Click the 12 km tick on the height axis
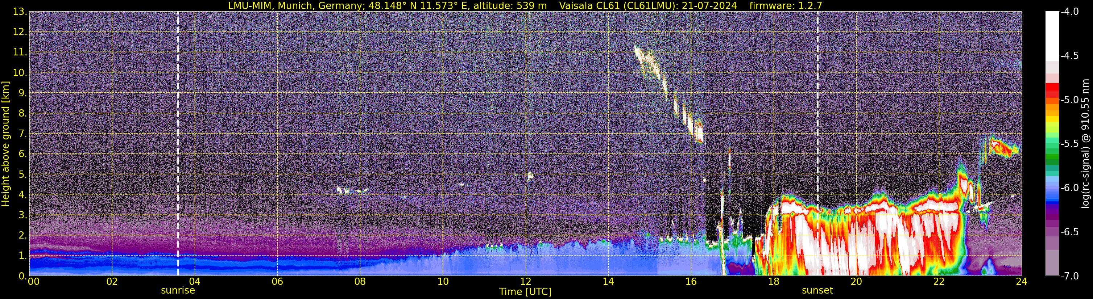This screenshot has width=1093, height=299. pyautogui.click(x=20, y=32)
